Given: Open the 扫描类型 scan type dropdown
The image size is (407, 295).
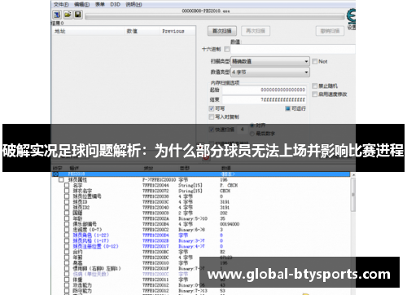Looking at the screenshot, I should (270, 61).
